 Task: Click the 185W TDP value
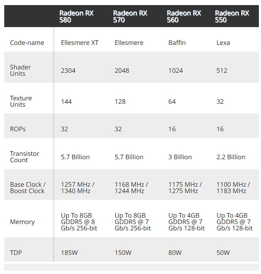(x=69, y=253)
